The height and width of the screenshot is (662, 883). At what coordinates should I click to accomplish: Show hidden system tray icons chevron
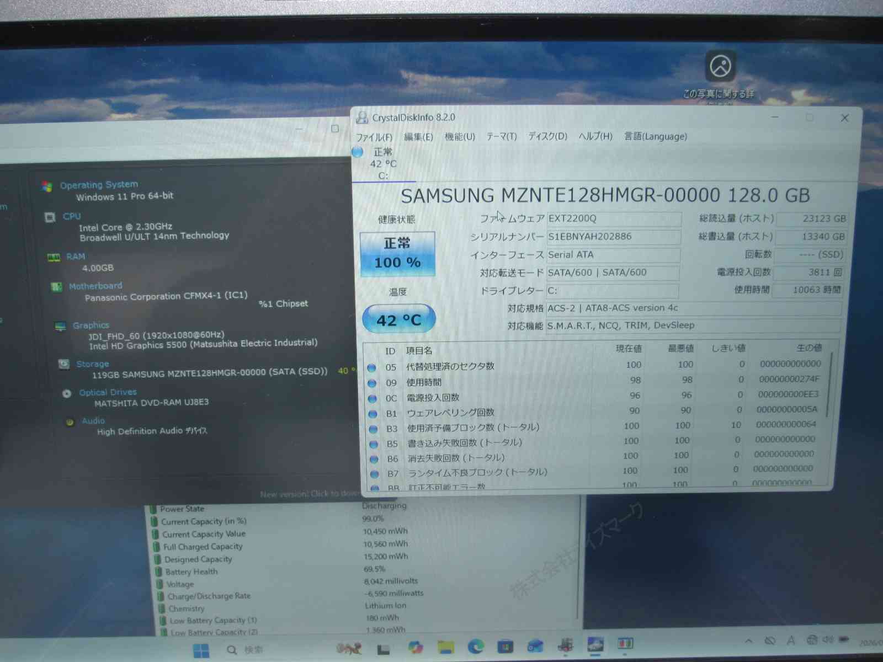point(748,641)
